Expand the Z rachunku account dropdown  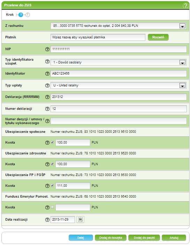(182, 26)
